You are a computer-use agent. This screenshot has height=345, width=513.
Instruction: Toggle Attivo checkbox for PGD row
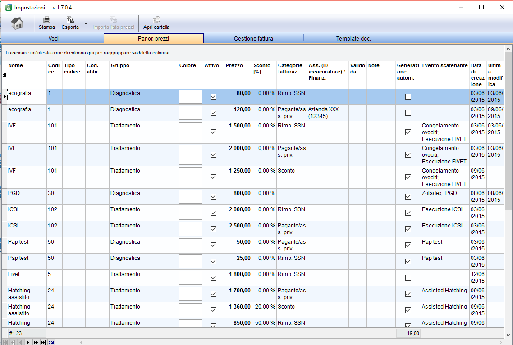[x=213, y=196]
